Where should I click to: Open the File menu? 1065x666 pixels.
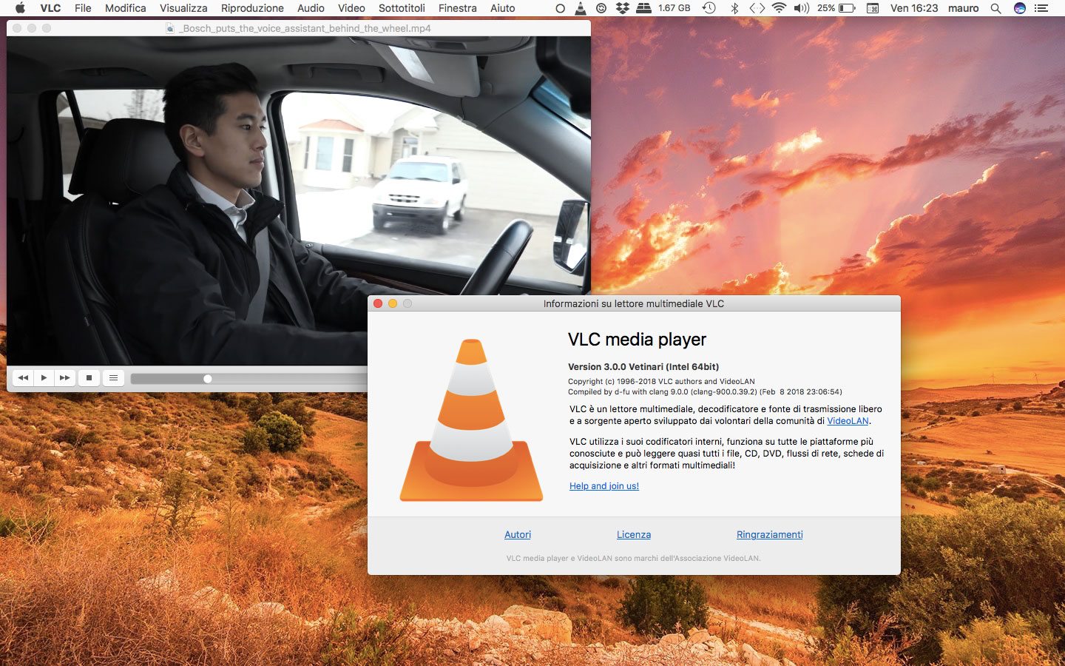click(83, 8)
